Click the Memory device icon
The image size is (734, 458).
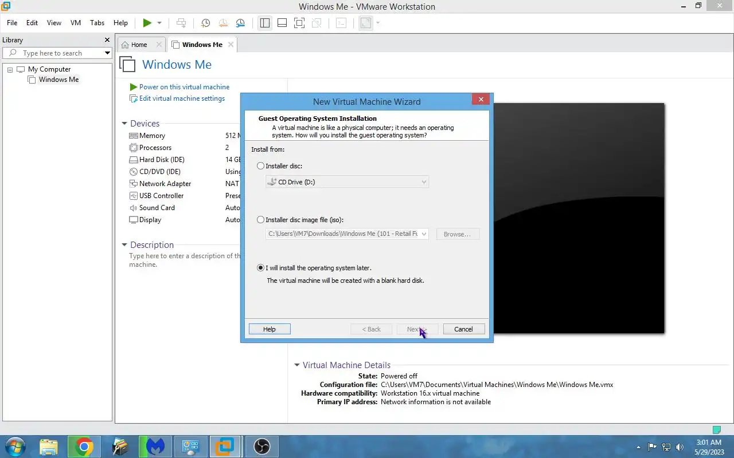click(x=134, y=136)
